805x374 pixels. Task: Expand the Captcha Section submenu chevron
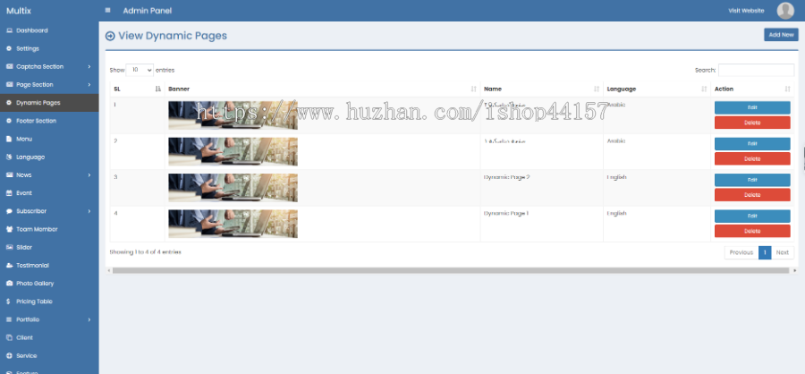pos(89,67)
